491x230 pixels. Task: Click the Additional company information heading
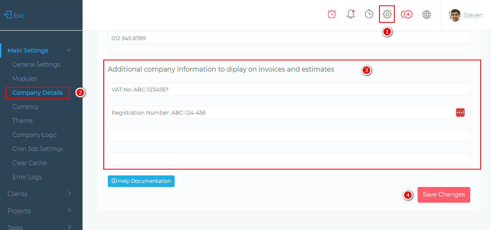pos(221,69)
